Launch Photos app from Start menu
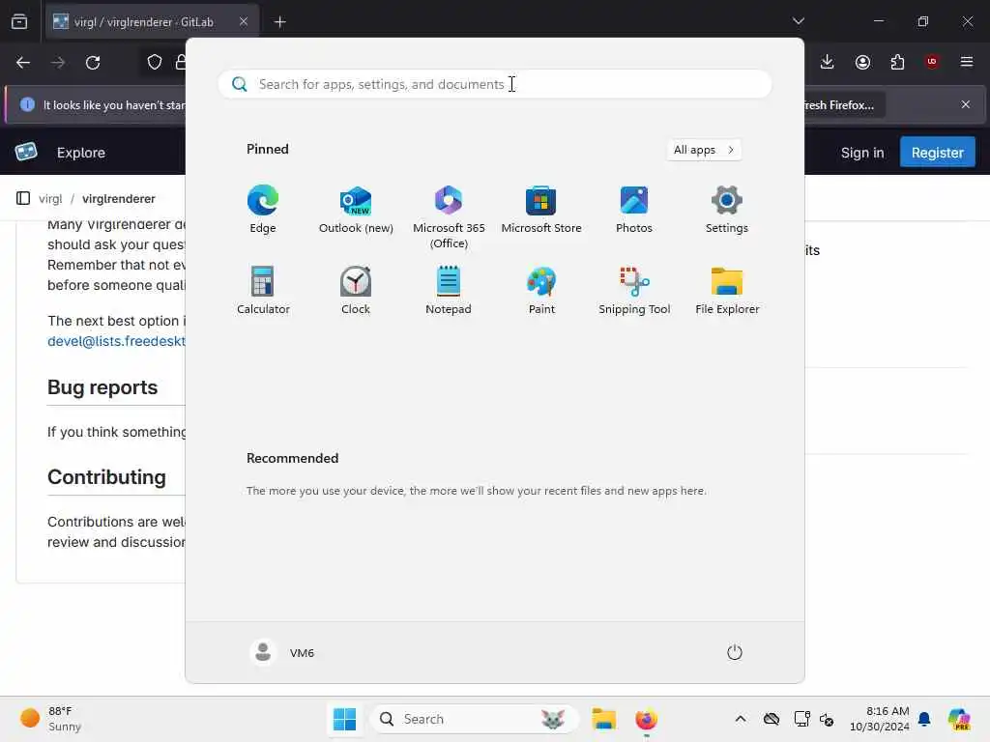Image resolution: width=990 pixels, height=742 pixels. [x=634, y=210]
